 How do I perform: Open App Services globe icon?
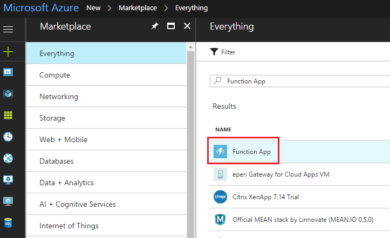click(x=8, y=158)
